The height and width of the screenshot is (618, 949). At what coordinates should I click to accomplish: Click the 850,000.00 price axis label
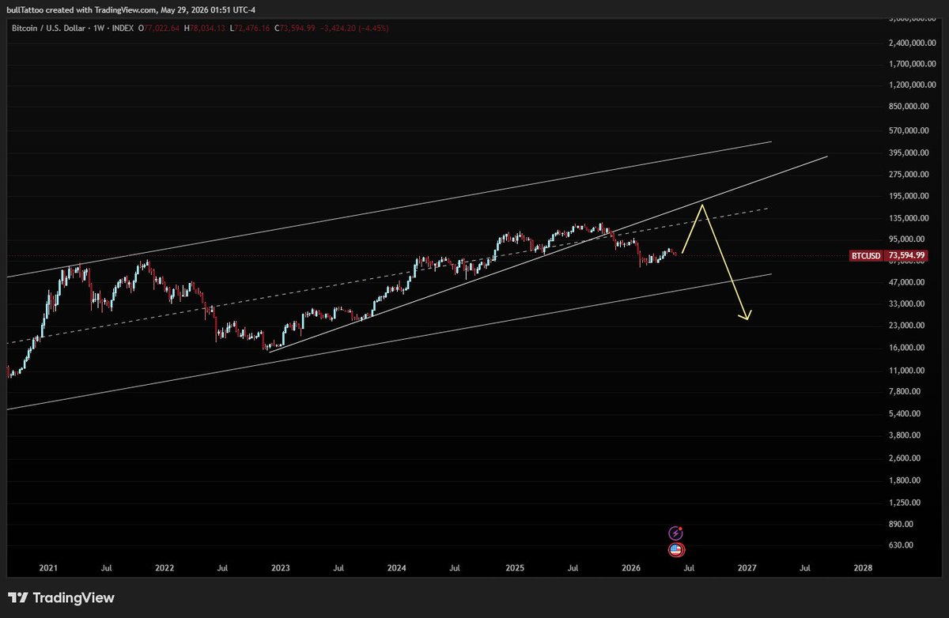909,107
